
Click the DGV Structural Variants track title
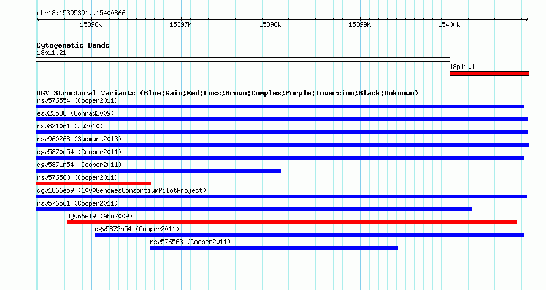(x=227, y=93)
